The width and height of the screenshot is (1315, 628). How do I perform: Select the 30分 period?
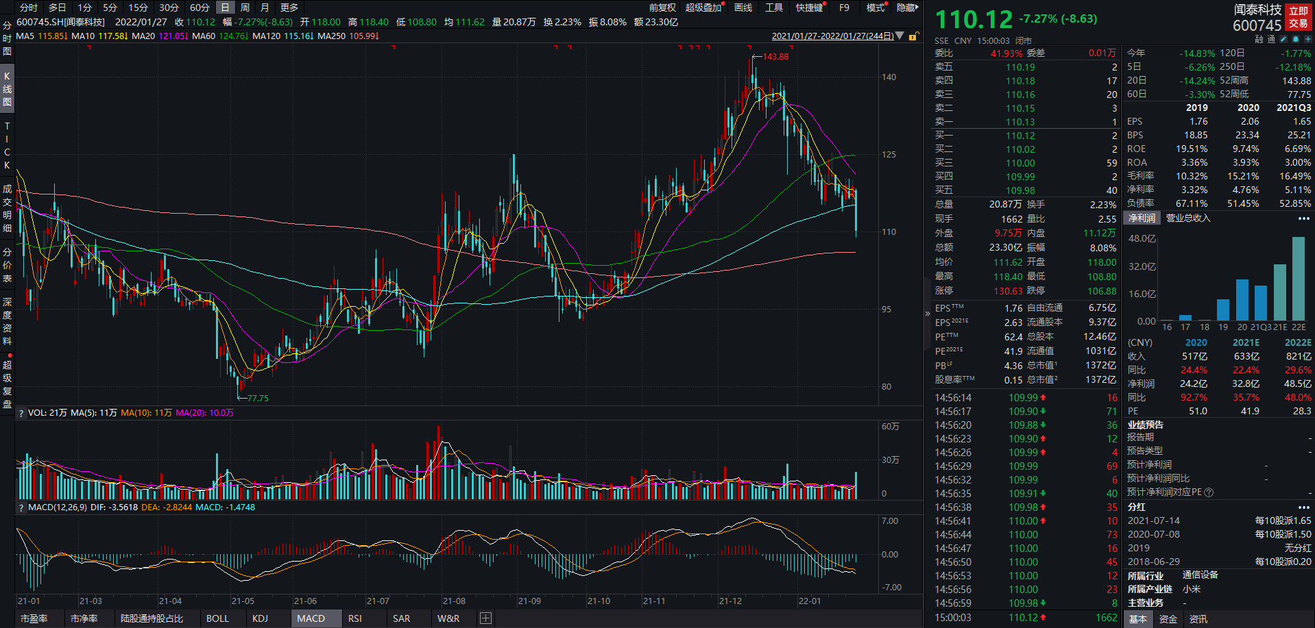tap(169, 8)
